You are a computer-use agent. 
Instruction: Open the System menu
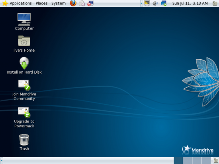[x=59, y=3]
